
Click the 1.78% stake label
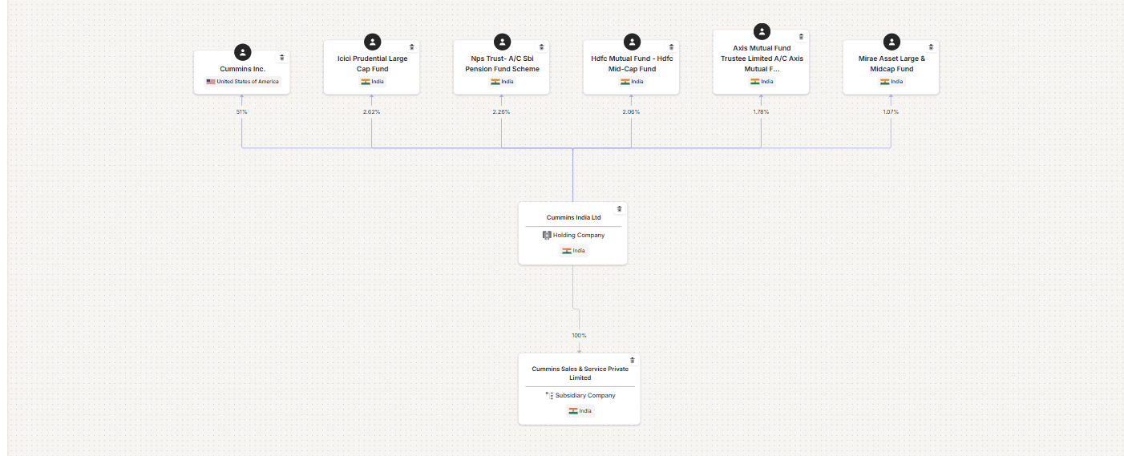pyautogui.click(x=761, y=112)
